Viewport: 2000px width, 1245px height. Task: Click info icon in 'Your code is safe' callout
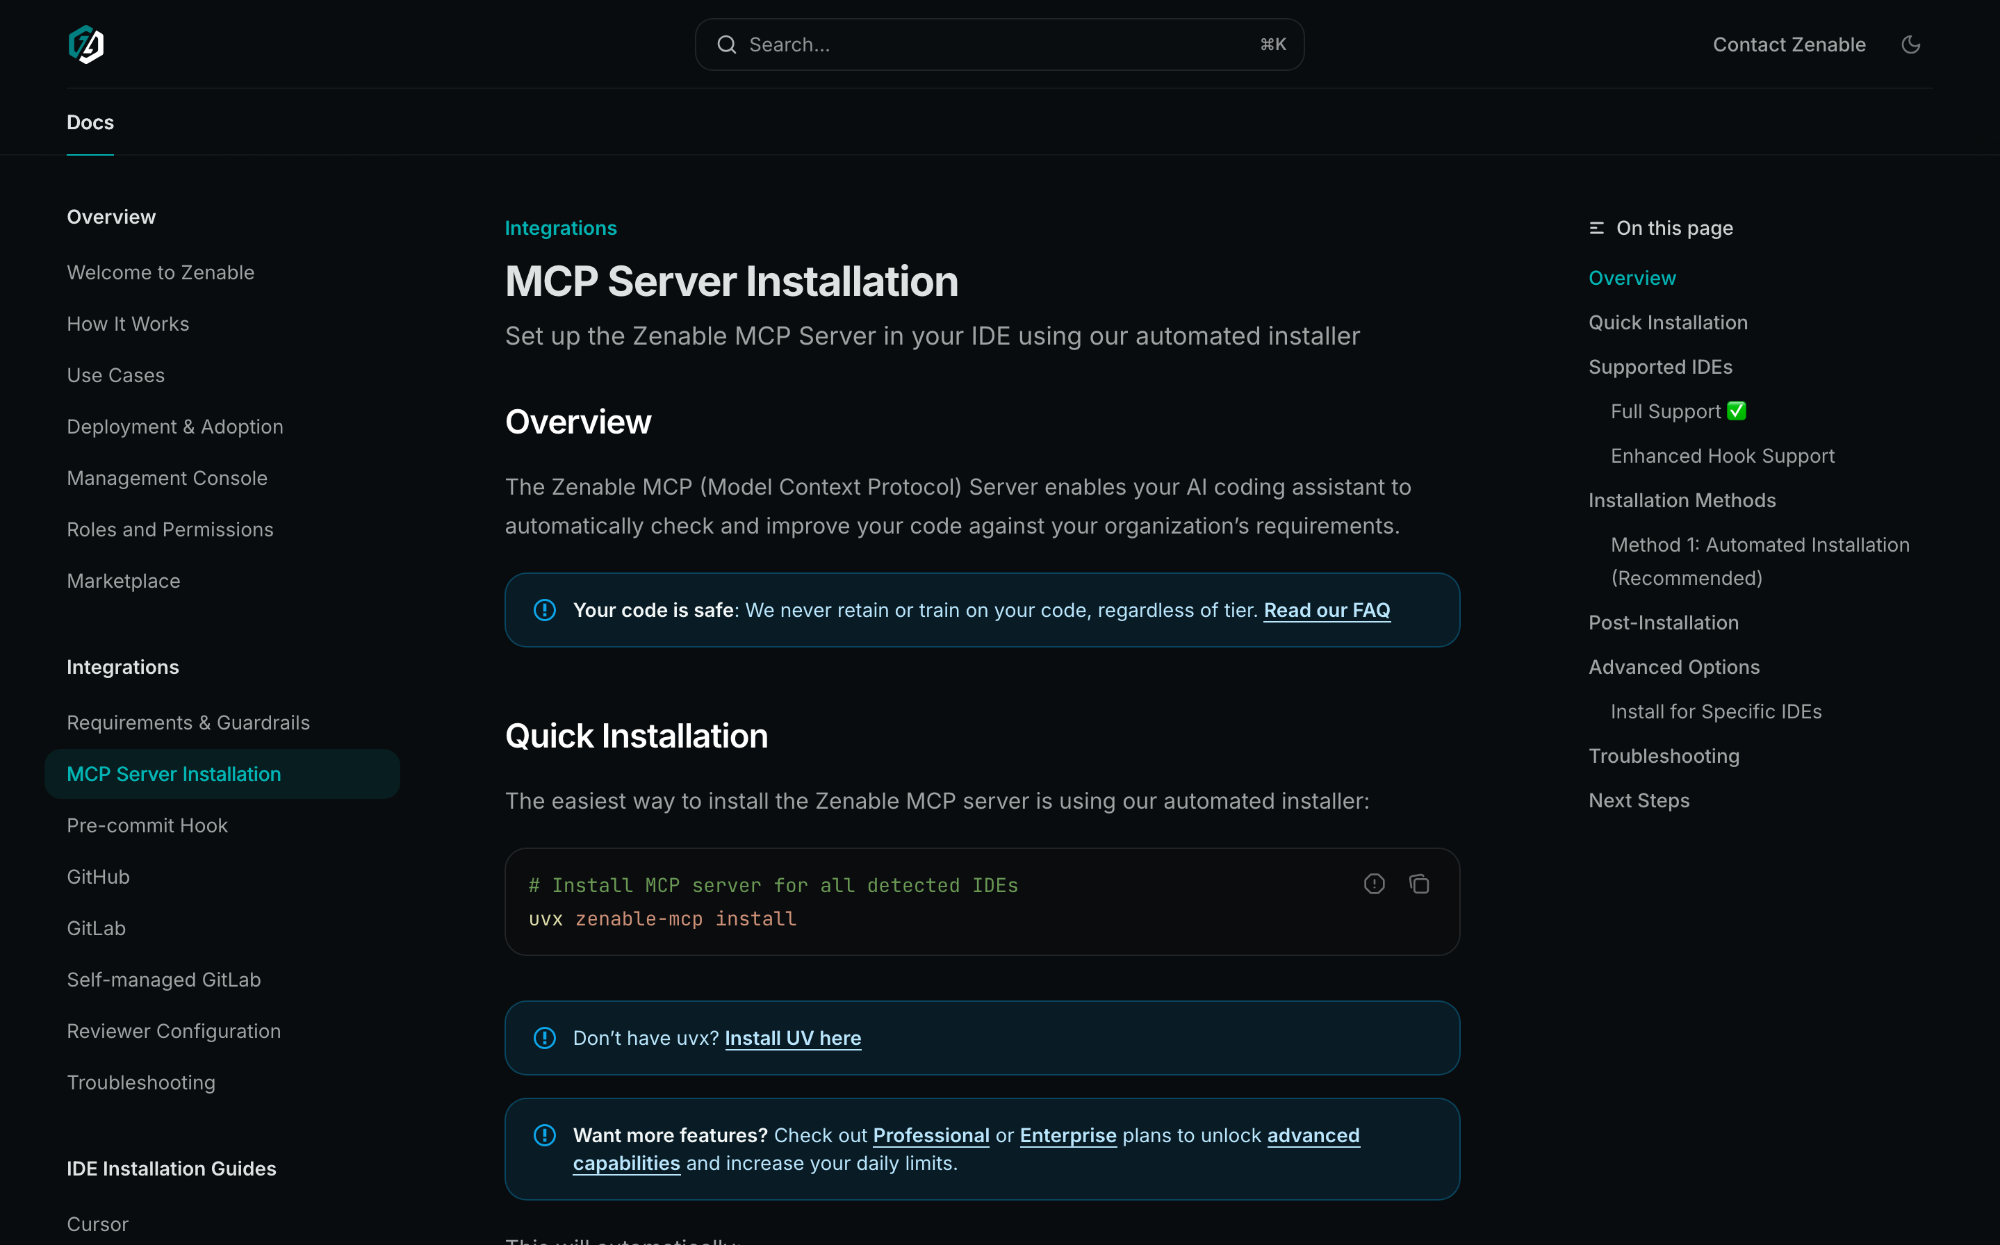544,610
